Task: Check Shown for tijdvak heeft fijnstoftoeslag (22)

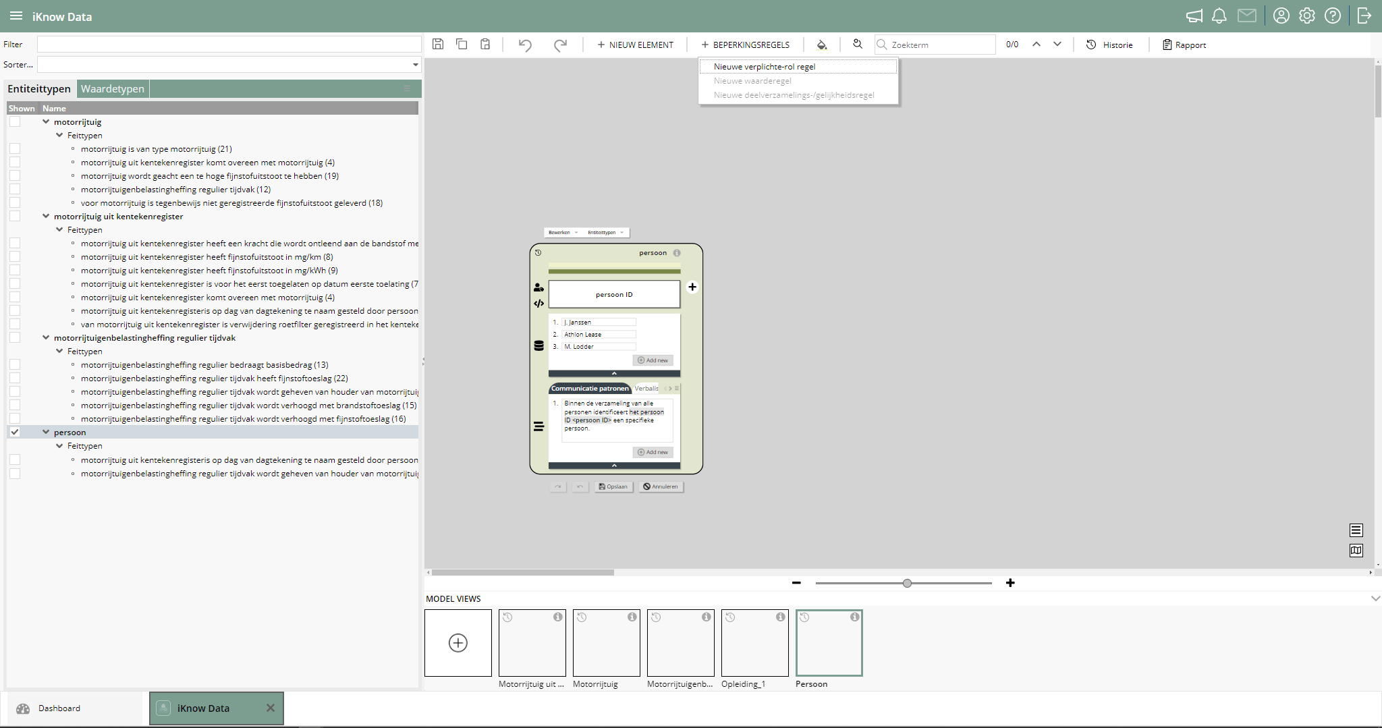Action: point(15,378)
